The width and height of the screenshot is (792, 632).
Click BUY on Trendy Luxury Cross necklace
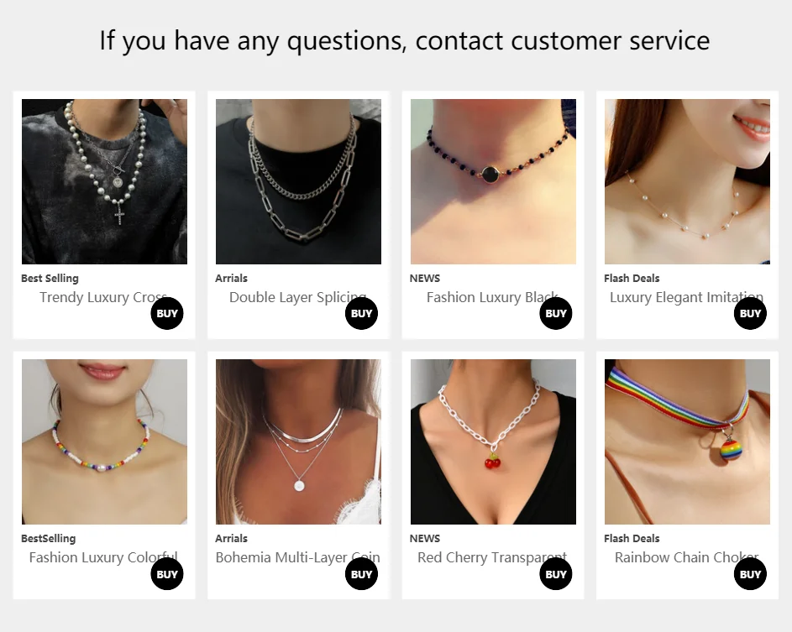point(167,313)
